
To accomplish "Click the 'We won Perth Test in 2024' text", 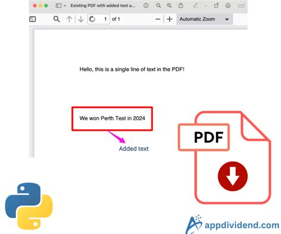I will click(112, 118).
